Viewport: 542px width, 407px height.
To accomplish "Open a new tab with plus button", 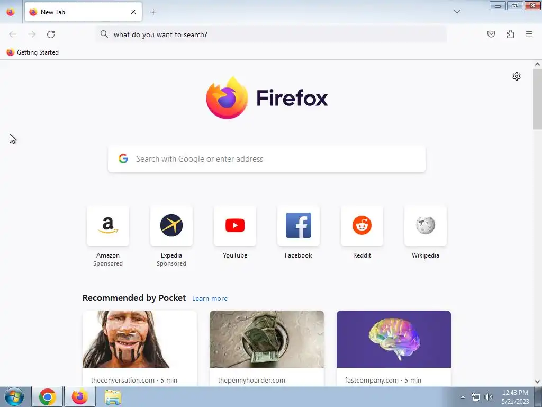I will [x=153, y=12].
